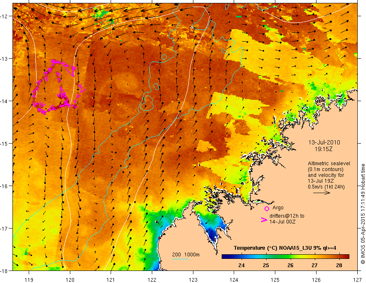Viewport: 366px width, 283px height.
Task: Click the magenta drifter track loop on the map
Action: coord(58,87)
